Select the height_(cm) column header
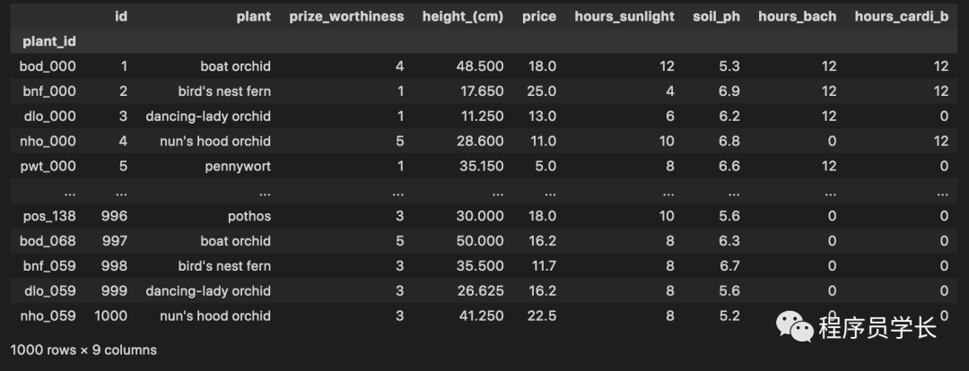Image resolution: width=969 pixels, height=371 pixels. [463, 17]
